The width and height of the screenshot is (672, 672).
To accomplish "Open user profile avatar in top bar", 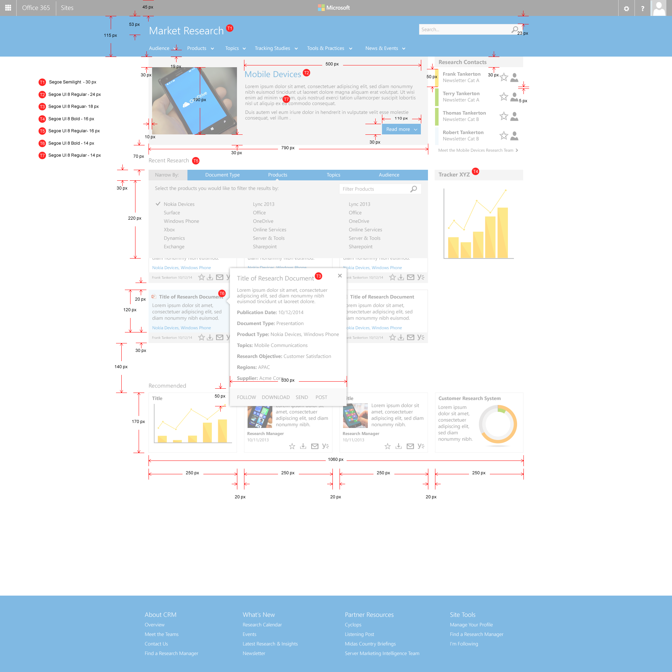I will pyautogui.click(x=659, y=8).
